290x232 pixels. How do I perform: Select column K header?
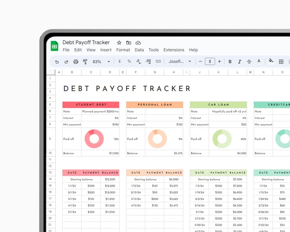click(x=218, y=72)
